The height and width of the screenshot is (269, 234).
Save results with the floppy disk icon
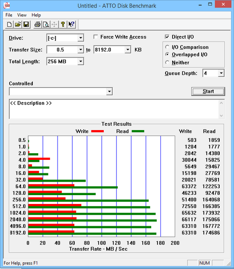coord(26,24)
